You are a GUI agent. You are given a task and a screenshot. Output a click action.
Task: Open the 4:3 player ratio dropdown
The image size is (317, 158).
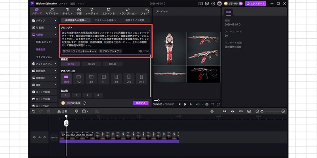[199, 104]
